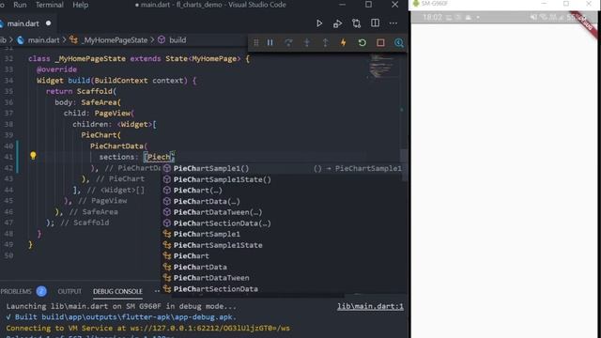Choose PieChartSample1State() suggestion

(284, 179)
